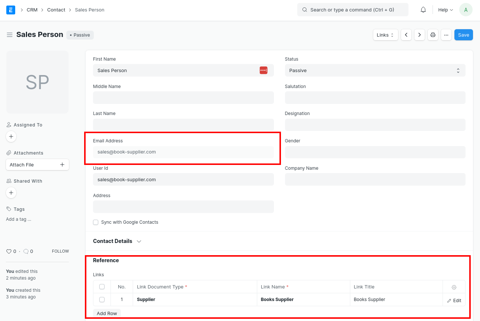Open the notifications bell

(423, 10)
